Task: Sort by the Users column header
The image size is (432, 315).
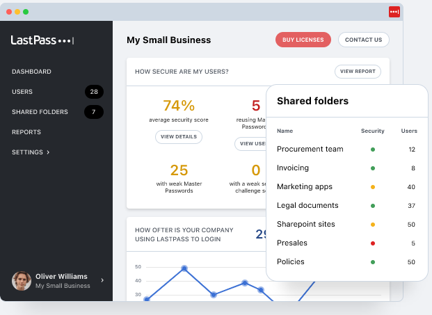Action: click(x=409, y=131)
